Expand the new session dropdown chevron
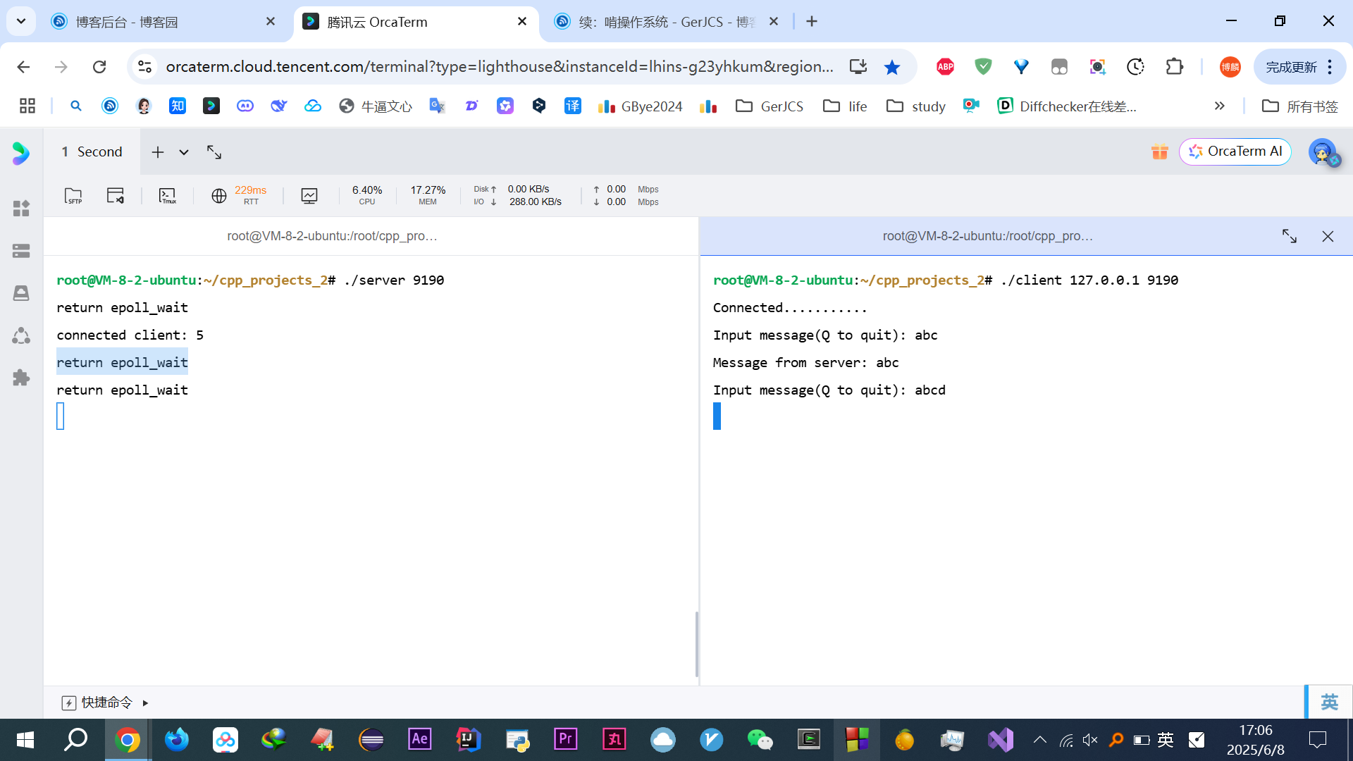Image resolution: width=1353 pixels, height=761 pixels. [x=184, y=152]
